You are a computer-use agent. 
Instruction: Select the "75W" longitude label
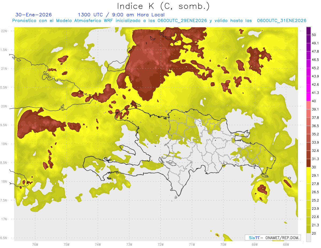point(66,245)
